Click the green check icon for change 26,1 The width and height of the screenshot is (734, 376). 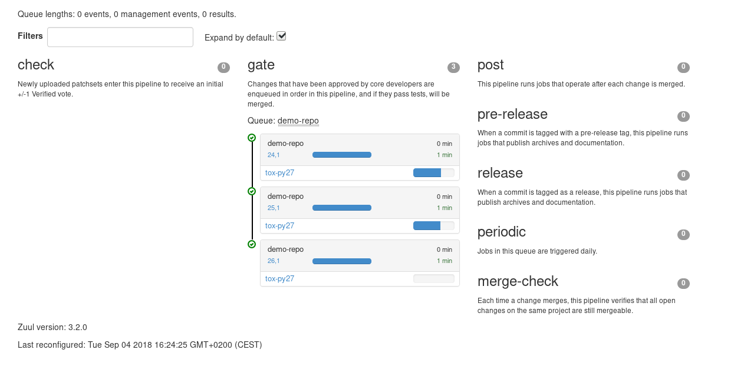coord(252,244)
